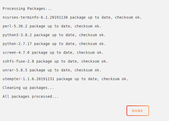Select the unrar-5.8.5 package name
This screenshot has width=169, height=121.
click(15, 70)
